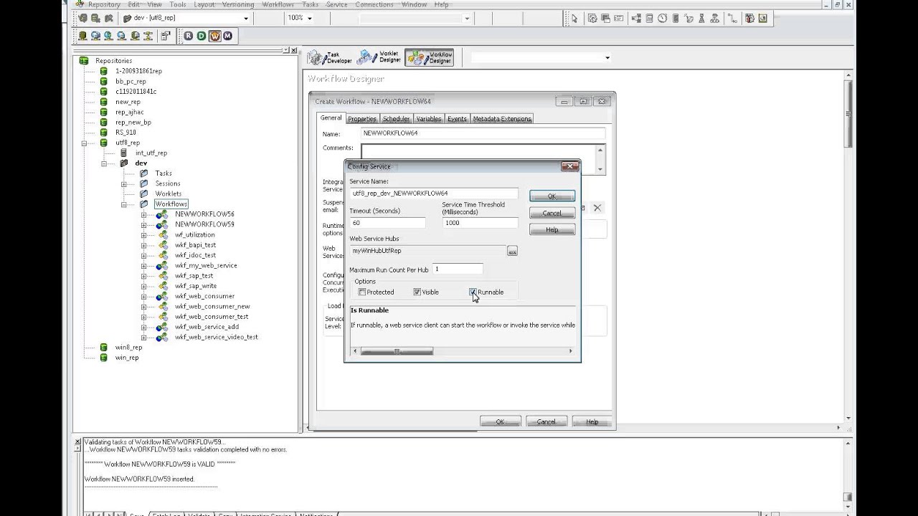Switch to the Scheduler tab
The width and height of the screenshot is (918, 516).
[396, 119]
